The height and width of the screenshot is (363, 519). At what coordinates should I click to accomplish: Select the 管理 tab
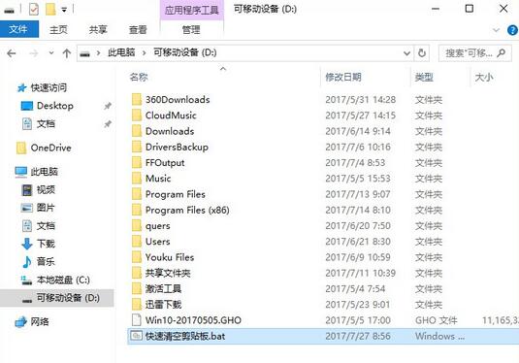coord(191,30)
